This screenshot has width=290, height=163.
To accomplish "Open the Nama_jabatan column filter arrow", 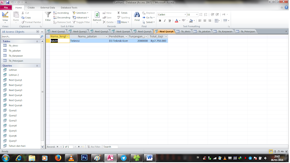I will [x=106, y=37].
